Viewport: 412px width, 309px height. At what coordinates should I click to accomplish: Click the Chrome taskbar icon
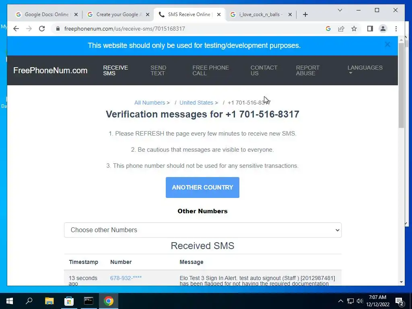click(108, 301)
